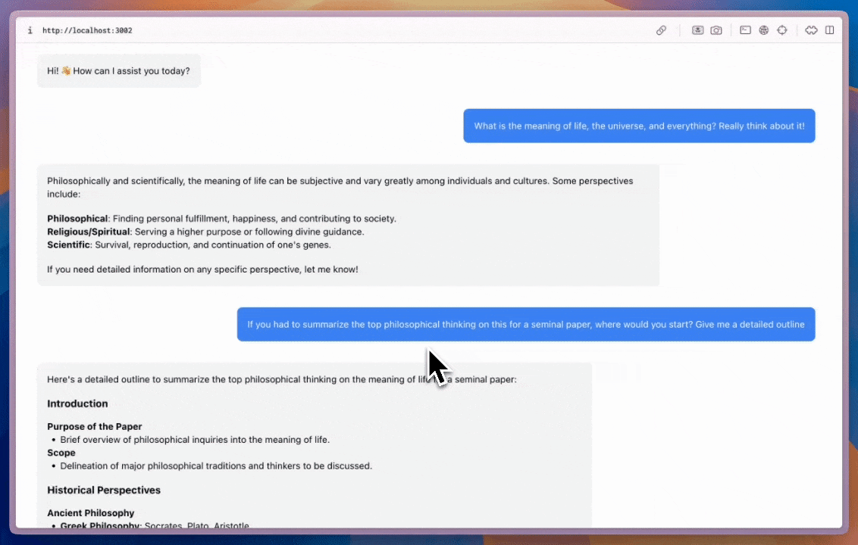Click the chain link icon in the toolbar

pyautogui.click(x=661, y=30)
